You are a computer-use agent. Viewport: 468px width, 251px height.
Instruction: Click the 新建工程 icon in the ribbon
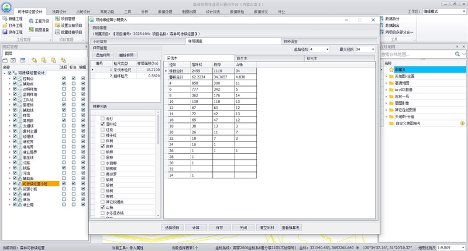pyautogui.click(x=5, y=19)
